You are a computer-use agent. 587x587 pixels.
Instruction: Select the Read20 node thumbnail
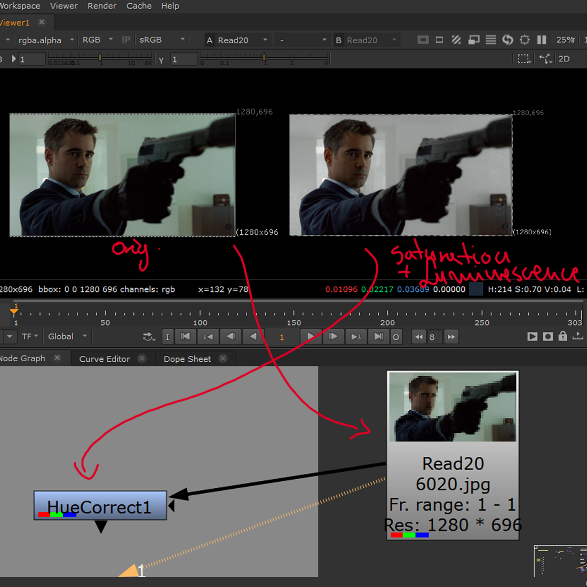[453, 407]
